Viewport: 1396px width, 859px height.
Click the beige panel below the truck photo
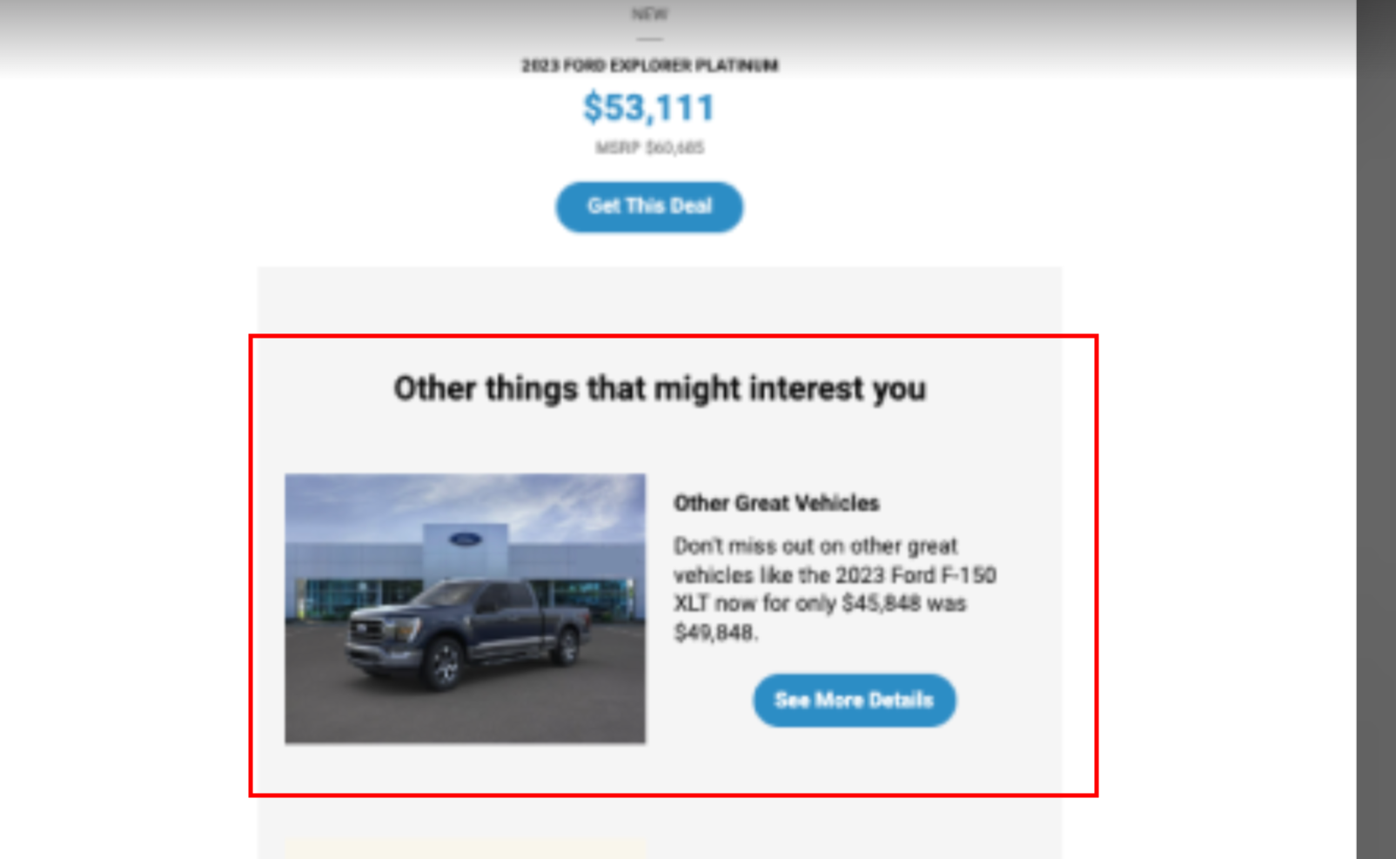[x=466, y=849]
